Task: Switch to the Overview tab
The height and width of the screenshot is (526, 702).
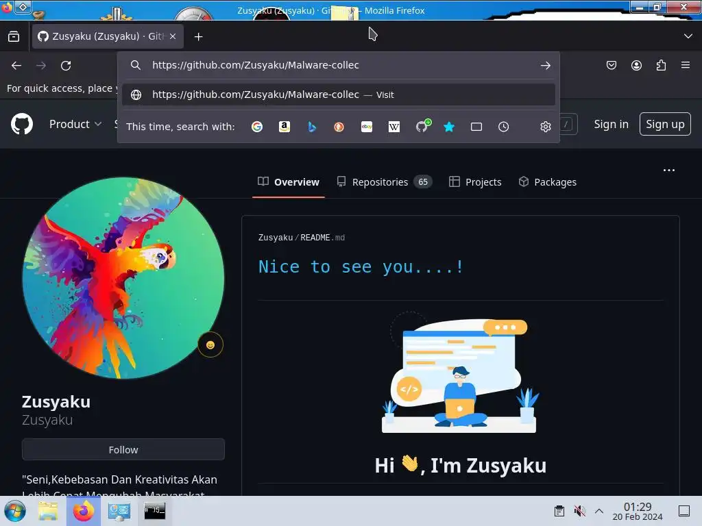Action: [x=289, y=182]
